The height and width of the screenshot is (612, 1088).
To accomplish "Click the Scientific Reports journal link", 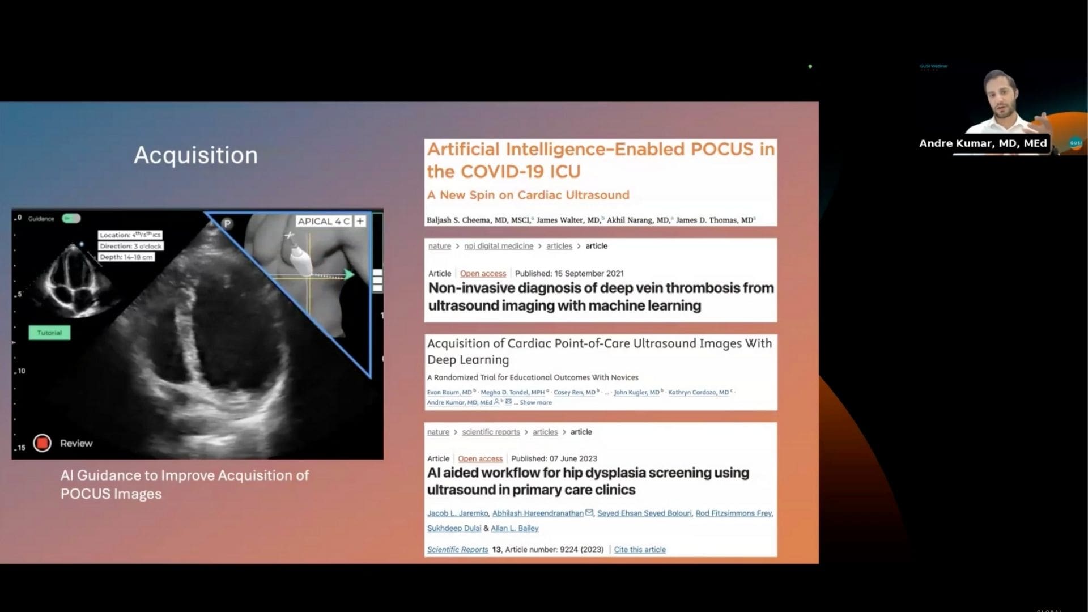I will coord(457,550).
